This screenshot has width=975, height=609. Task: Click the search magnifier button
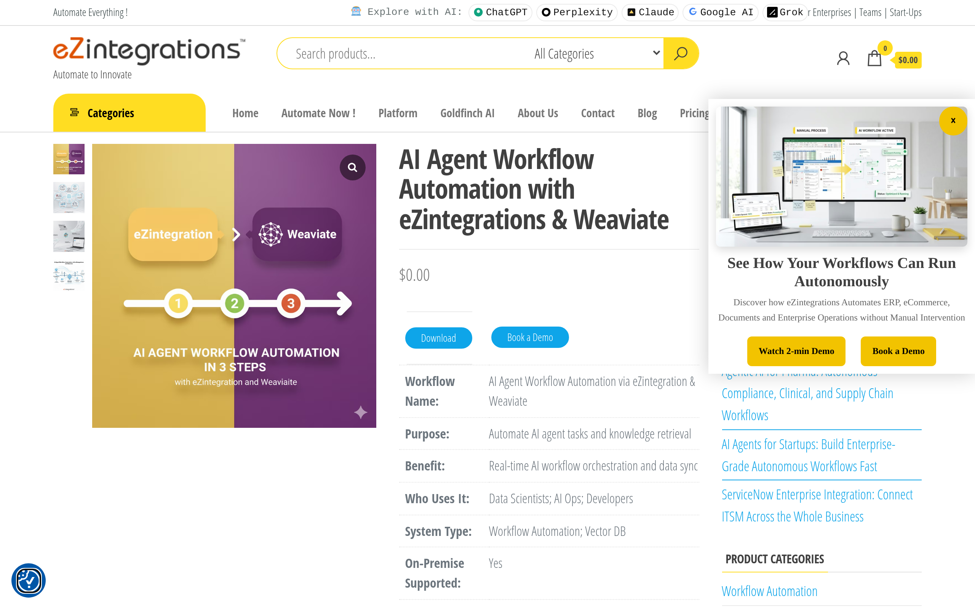(x=681, y=53)
